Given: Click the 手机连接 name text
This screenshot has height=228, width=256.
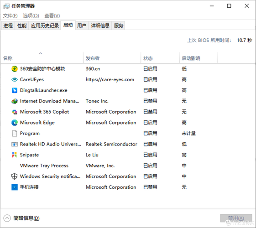Looking at the screenshot, I should [29, 187].
